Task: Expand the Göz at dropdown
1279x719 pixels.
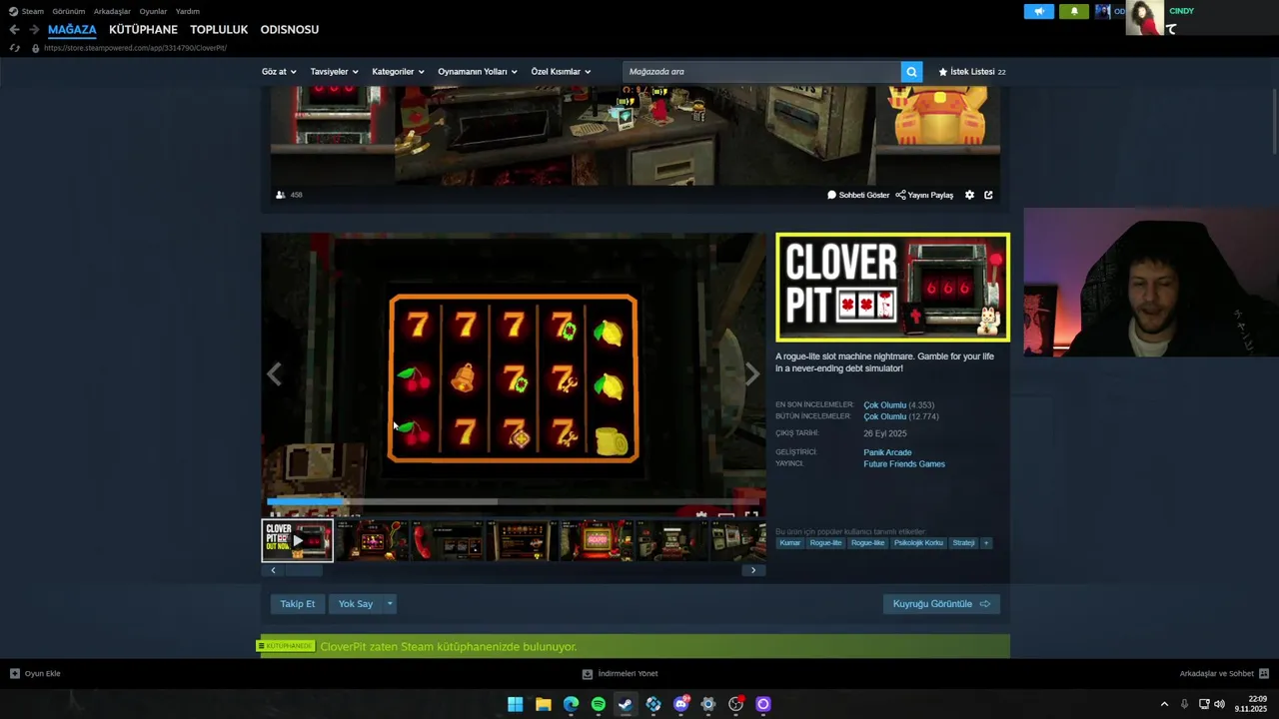Action: 279,72
